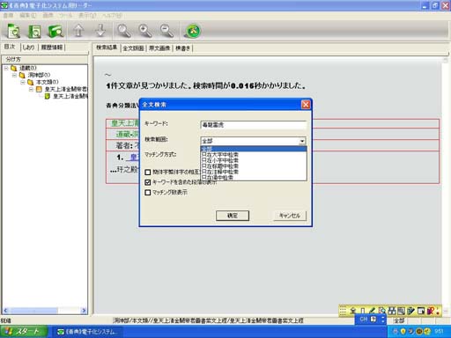Enable the マッチング数表示 checkbox
The image size is (451, 338).
click(148, 192)
